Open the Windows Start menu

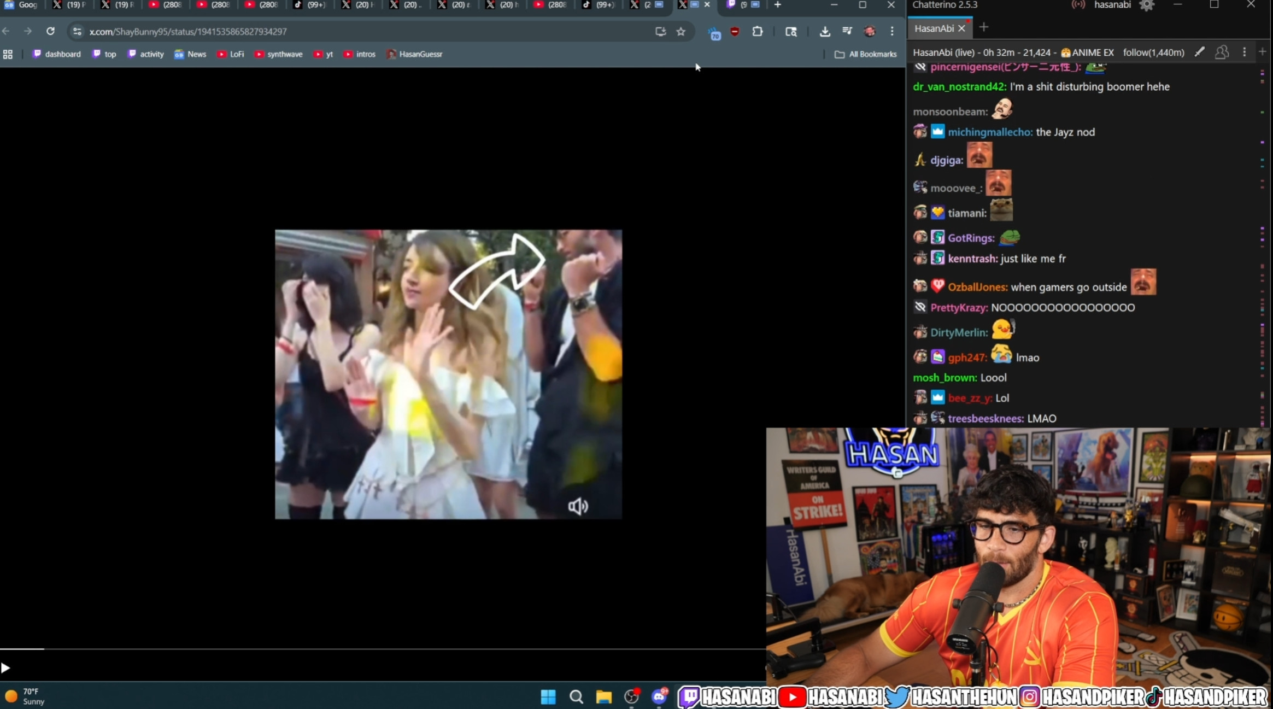click(548, 696)
